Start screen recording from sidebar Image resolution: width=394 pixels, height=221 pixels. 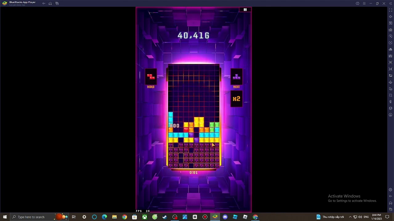[391, 69]
